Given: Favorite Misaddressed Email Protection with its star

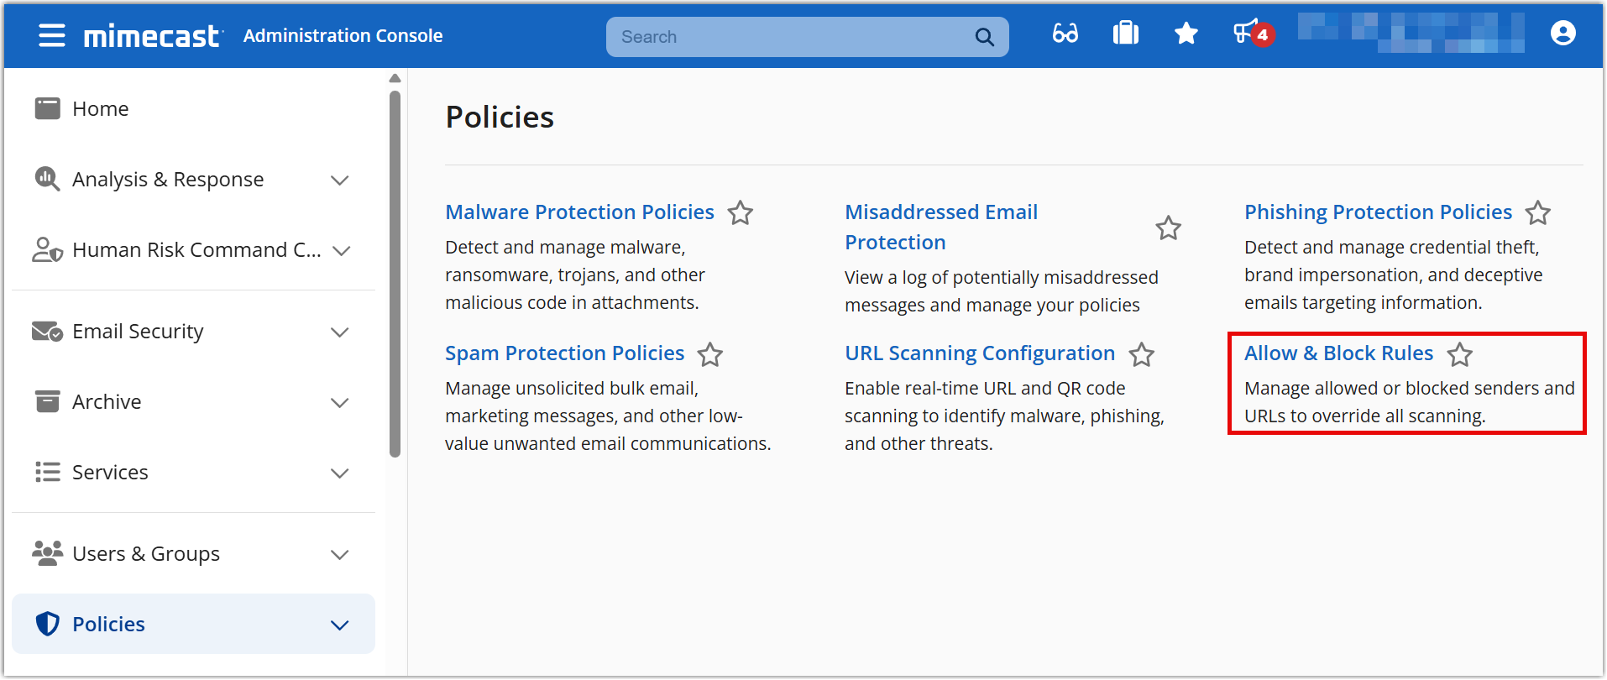Looking at the screenshot, I should [x=1168, y=228].
